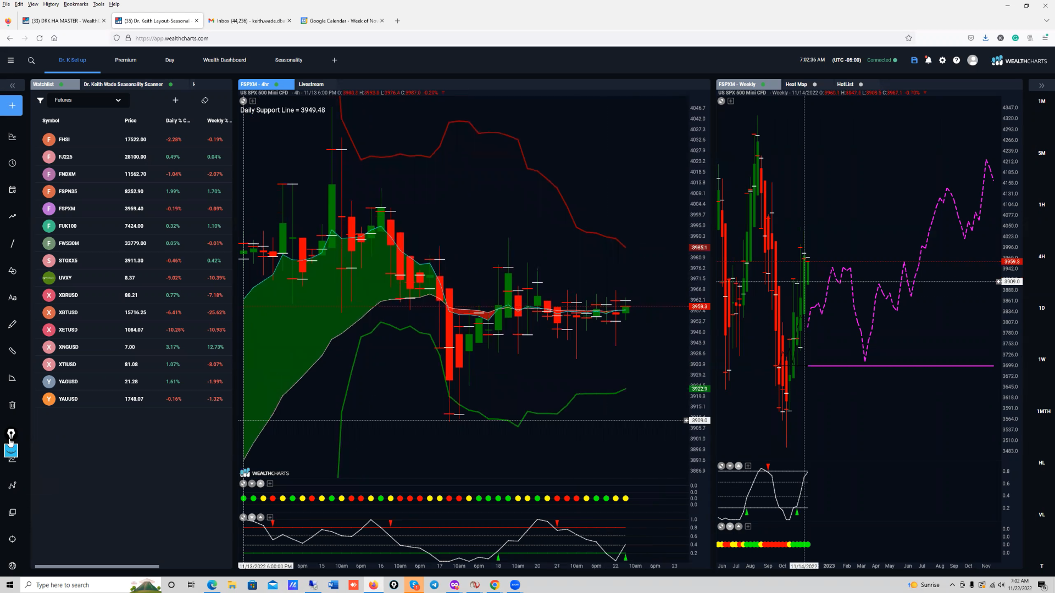Viewport: 1055px width, 593px height.
Task: Open the symbol search magnifier
Action: [31, 60]
